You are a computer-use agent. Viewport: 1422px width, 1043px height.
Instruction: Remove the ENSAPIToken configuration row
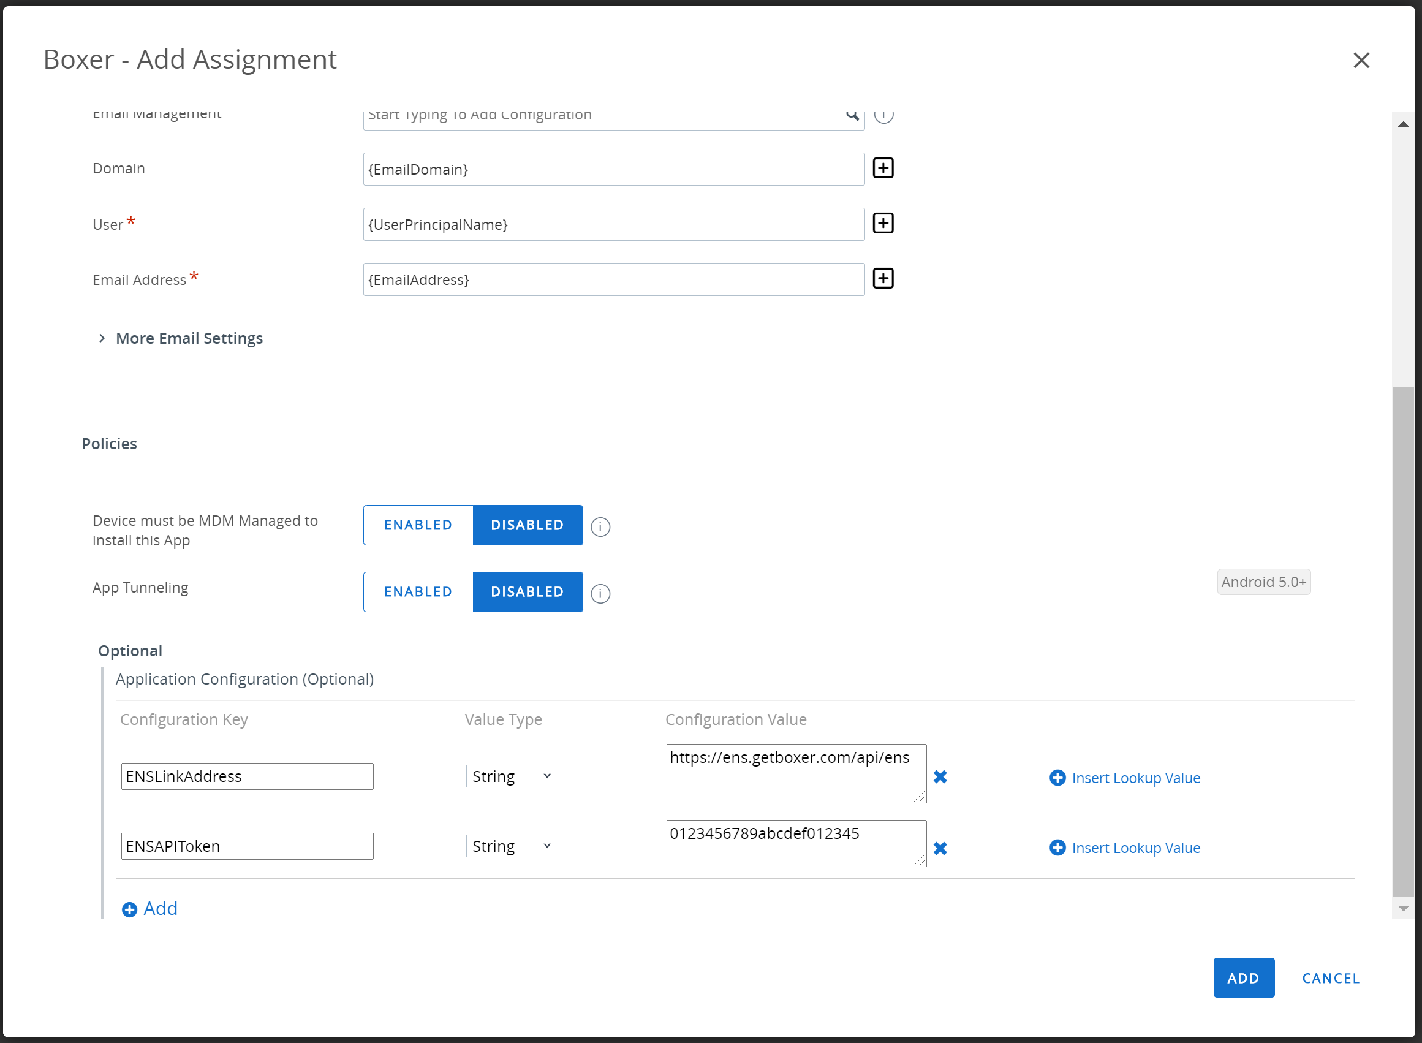point(940,848)
